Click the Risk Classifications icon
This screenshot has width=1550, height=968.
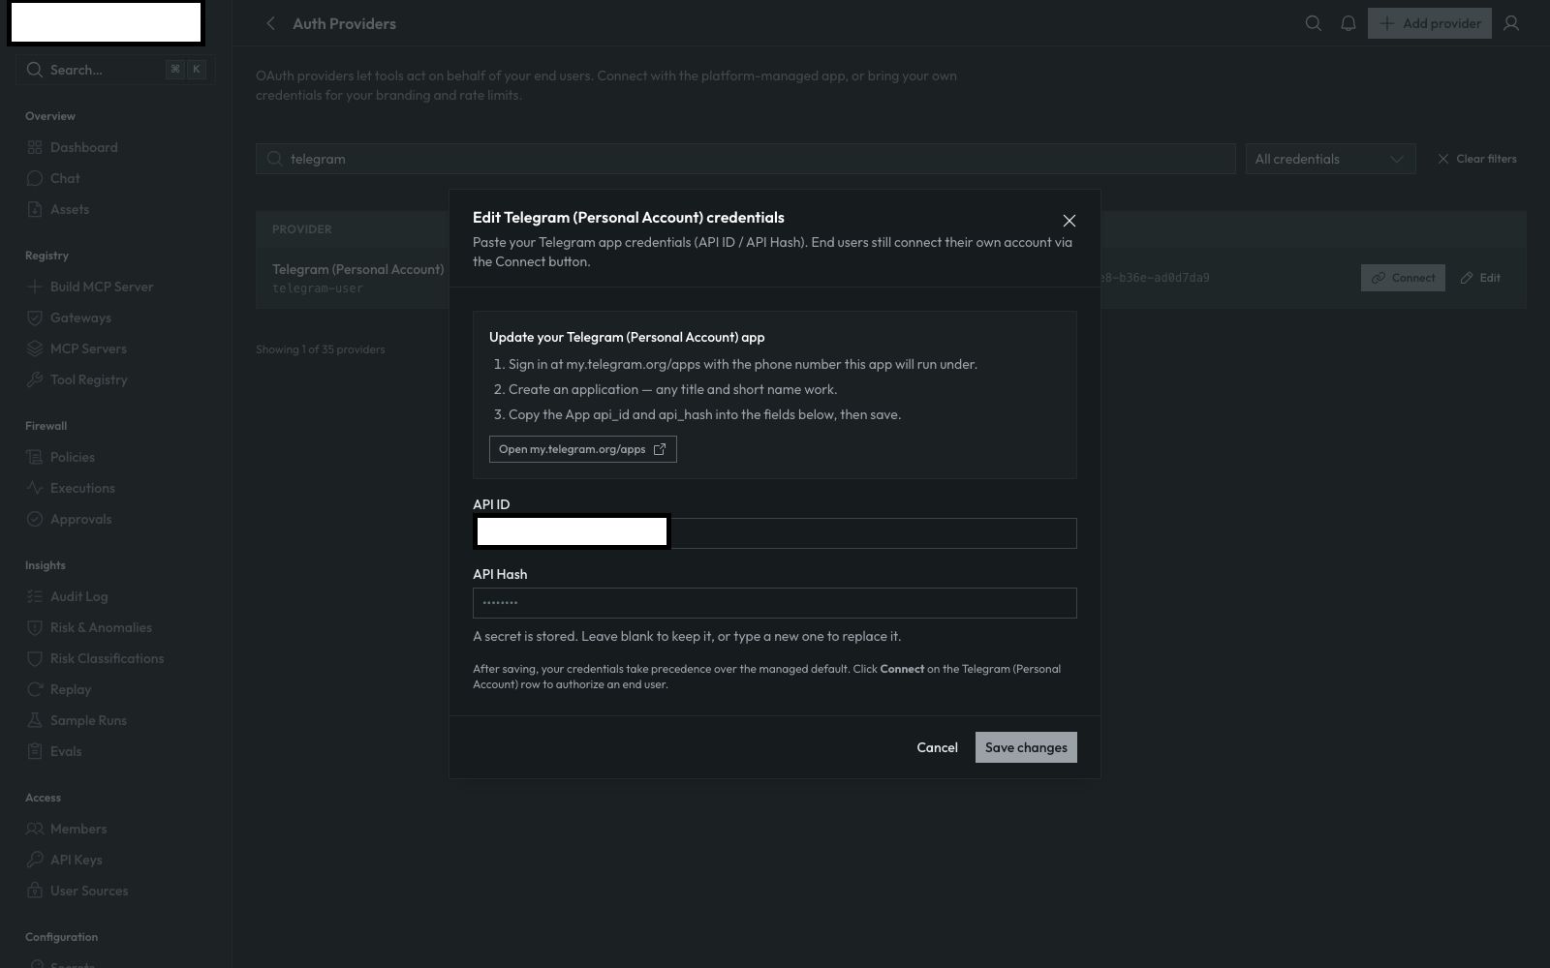pyautogui.click(x=35, y=658)
